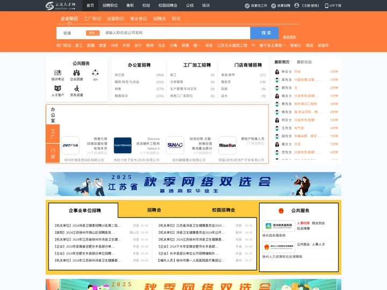Switch to 校园招聘会 tab in yellow panel

tap(224, 210)
